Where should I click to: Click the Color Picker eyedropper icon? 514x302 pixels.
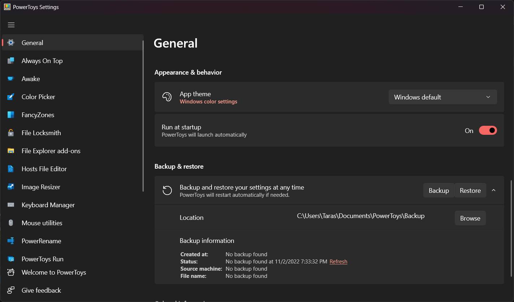(x=11, y=97)
